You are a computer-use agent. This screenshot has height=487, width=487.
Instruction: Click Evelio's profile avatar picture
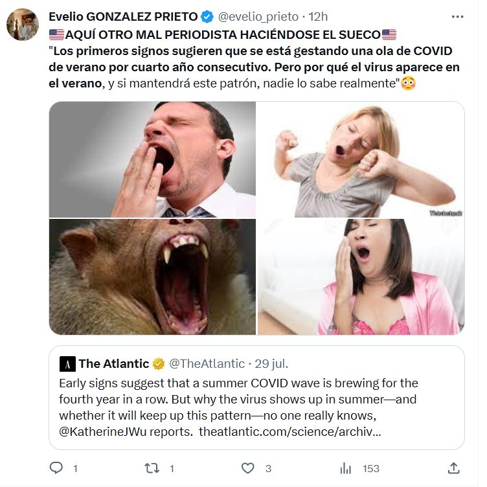23,25
